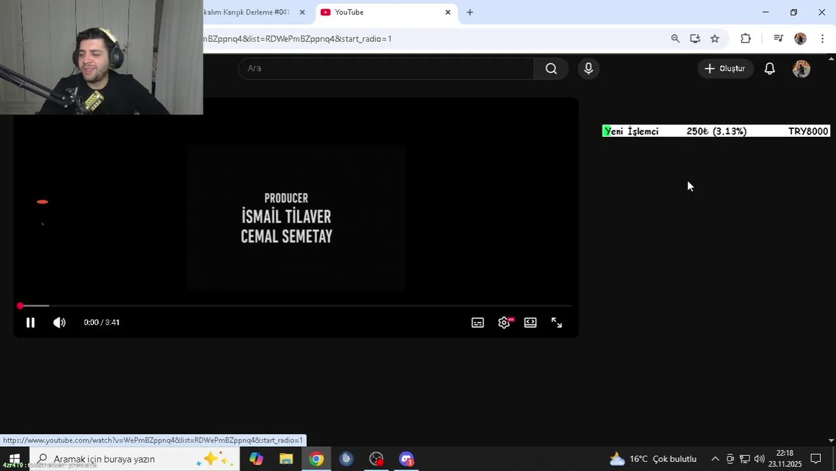Open Chrome media control icon

click(x=778, y=39)
